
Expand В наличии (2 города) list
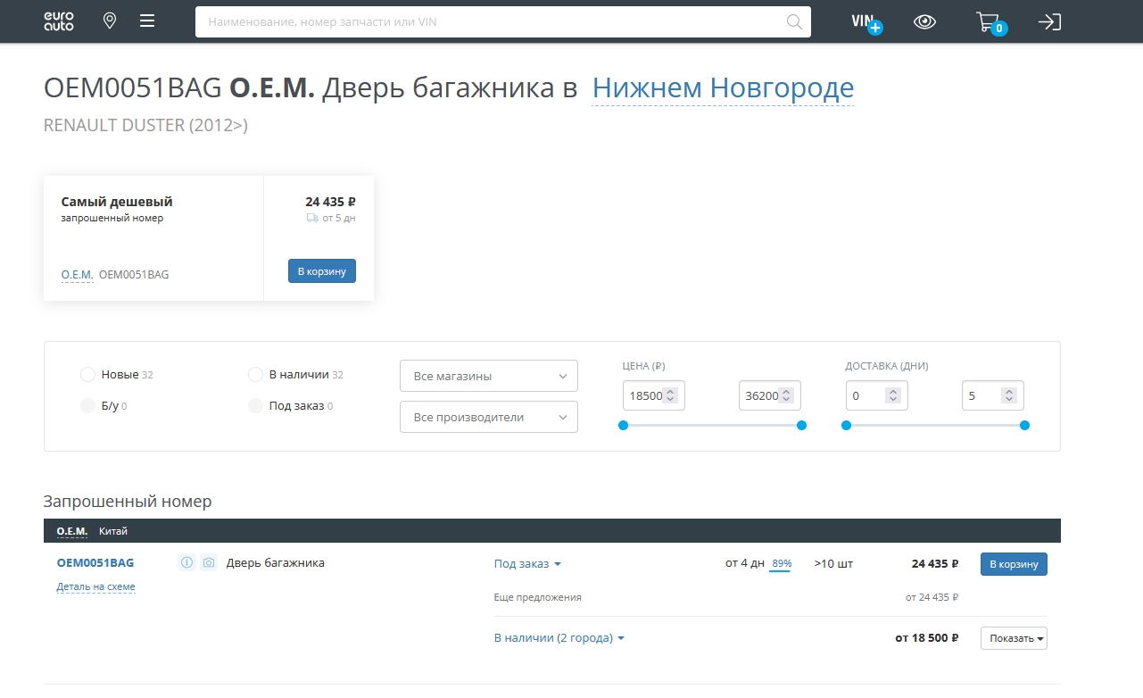point(559,638)
